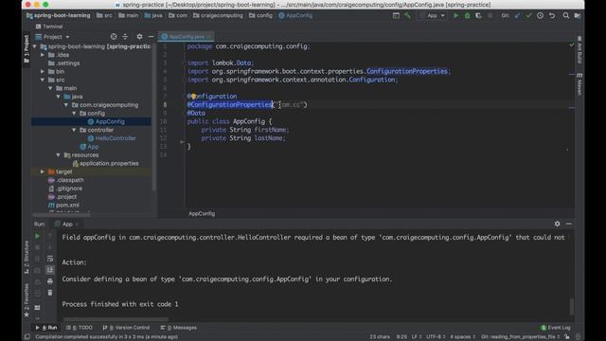Click the Git revert arrow icon
The width and height of the screenshot is (606, 341).
552,16
